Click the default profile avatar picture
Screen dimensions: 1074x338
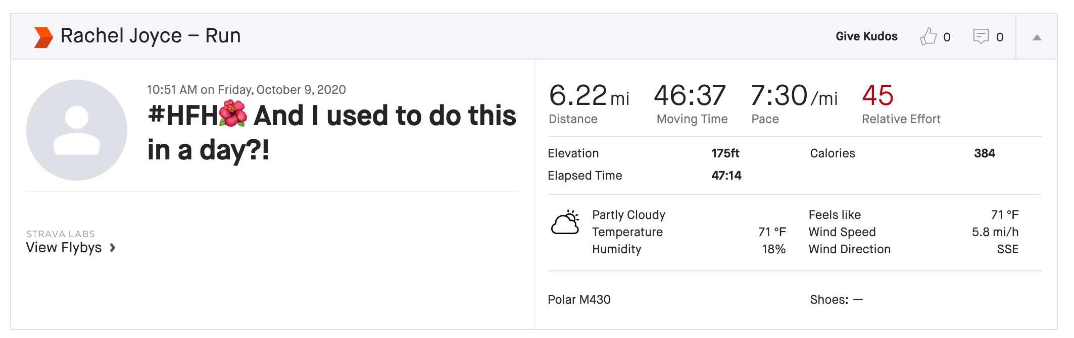point(77,130)
